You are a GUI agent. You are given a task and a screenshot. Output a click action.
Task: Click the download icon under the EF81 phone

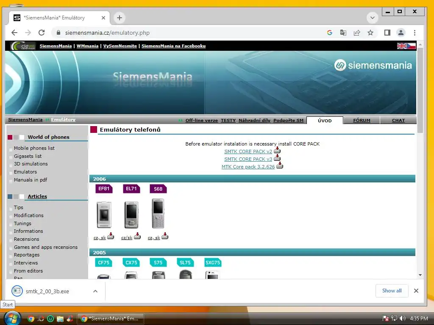111,236
